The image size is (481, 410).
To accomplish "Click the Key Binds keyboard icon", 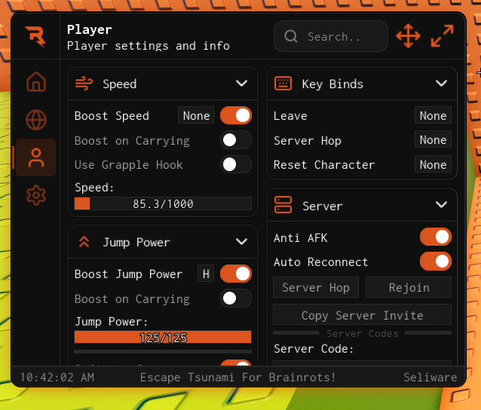I will pos(283,84).
